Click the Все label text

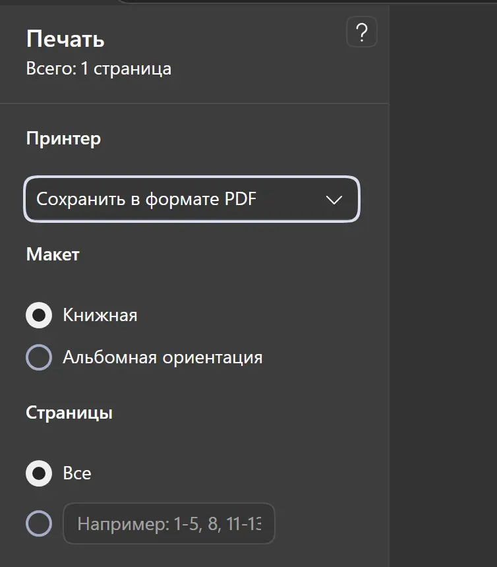tap(77, 473)
